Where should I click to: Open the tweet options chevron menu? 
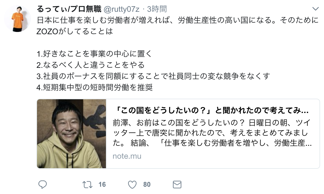[315, 9]
